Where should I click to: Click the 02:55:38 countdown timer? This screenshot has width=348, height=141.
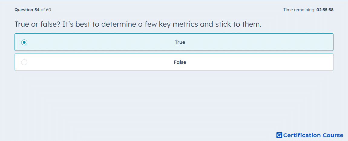[x=325, y=10]
